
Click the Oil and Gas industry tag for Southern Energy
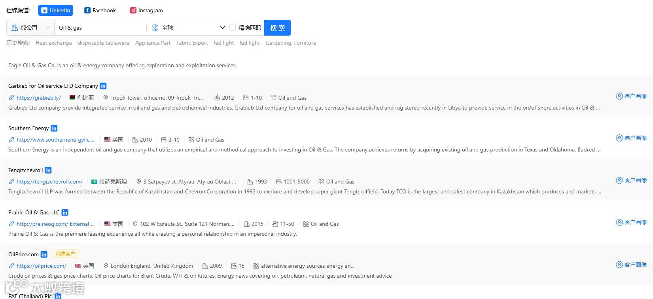pyautogui.click(x=210, y=140)
